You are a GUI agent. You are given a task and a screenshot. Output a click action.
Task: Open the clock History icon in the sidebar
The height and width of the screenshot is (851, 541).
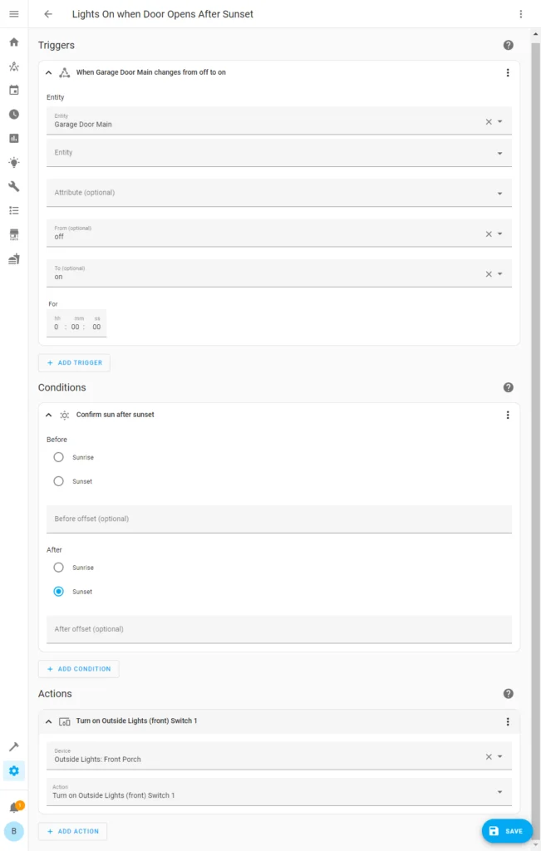point(14,114)
